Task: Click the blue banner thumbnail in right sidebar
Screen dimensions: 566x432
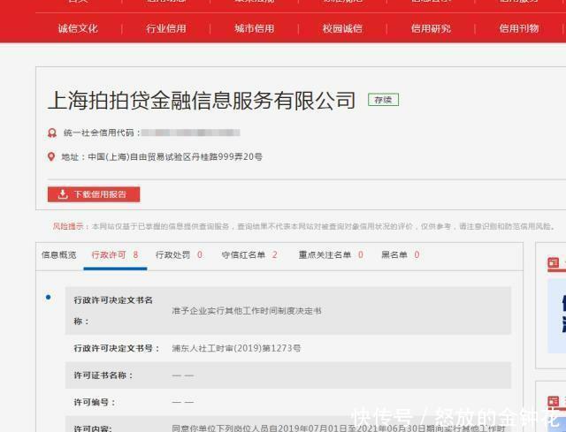Action: 556,316
